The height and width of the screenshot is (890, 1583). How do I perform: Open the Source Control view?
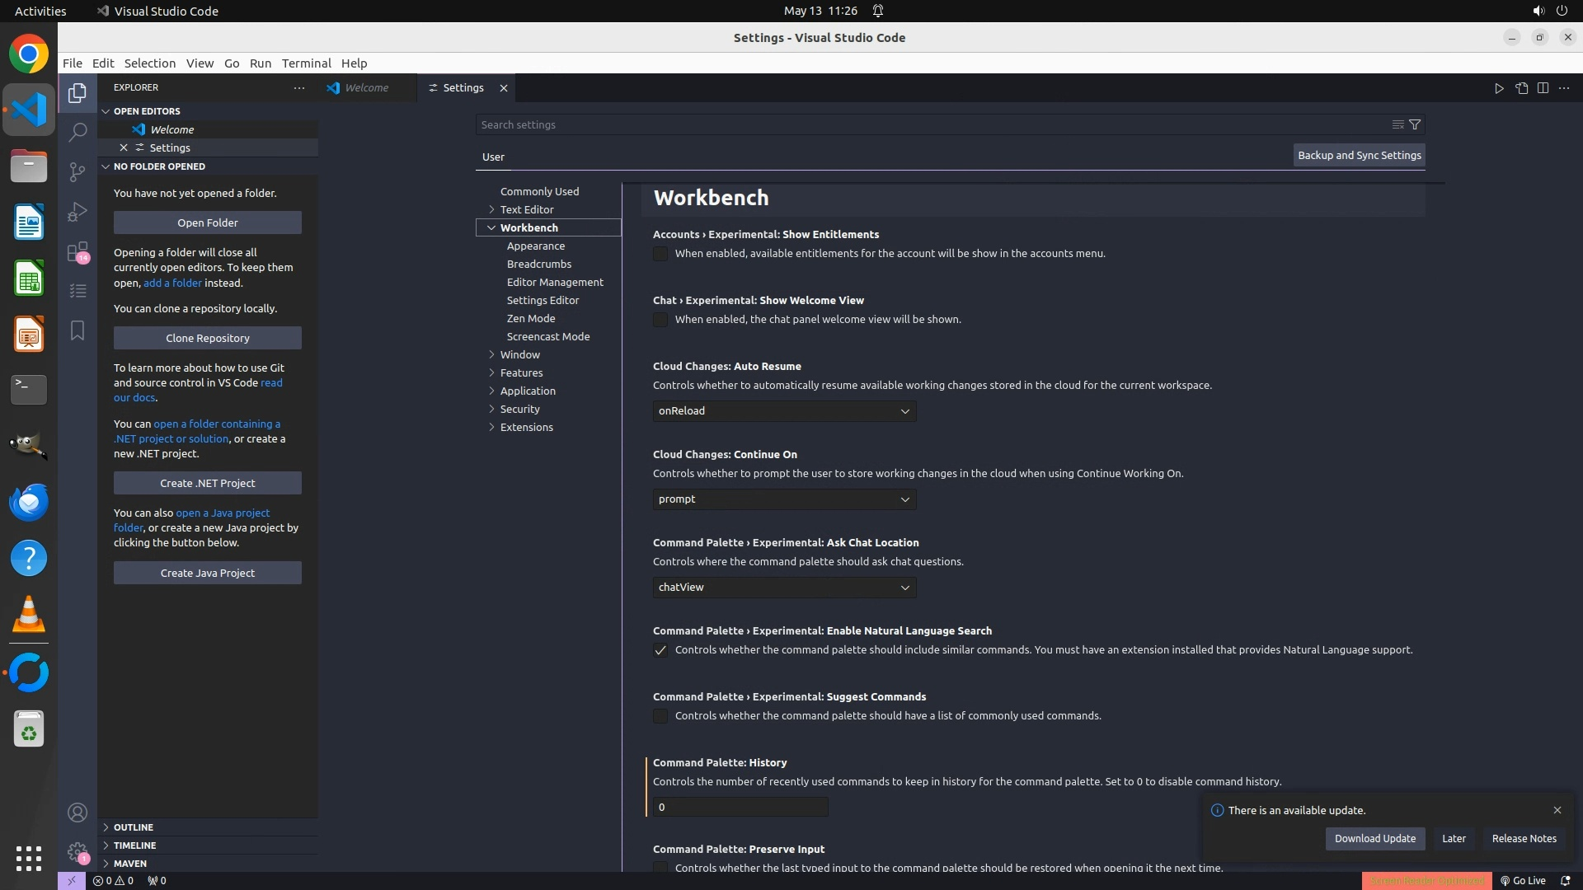click(x=78, y=171)
